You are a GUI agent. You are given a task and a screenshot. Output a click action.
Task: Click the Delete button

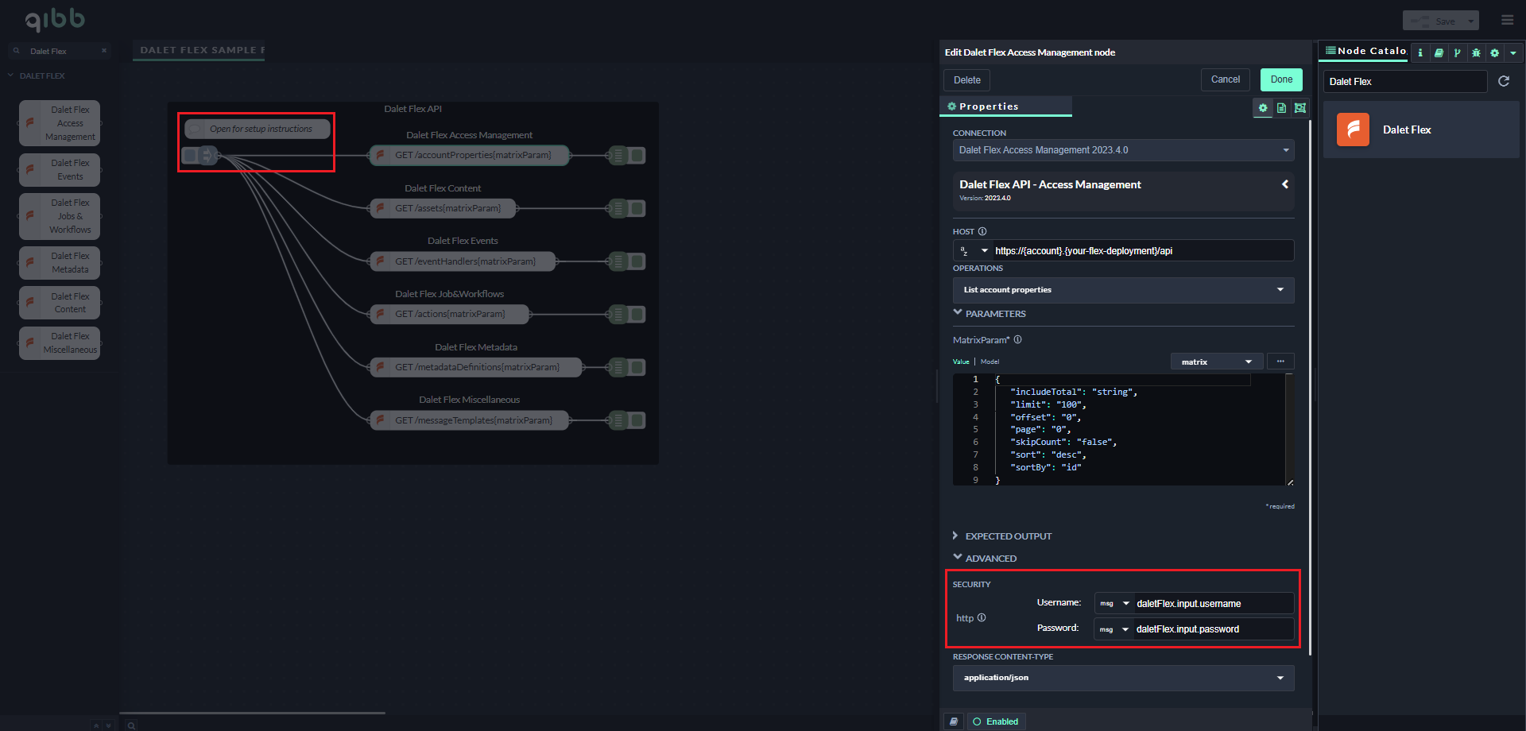[x=966, y=80]
